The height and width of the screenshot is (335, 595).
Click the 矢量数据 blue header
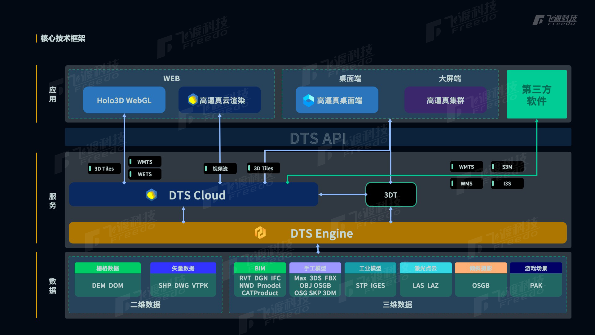click(x=183, y=268)
